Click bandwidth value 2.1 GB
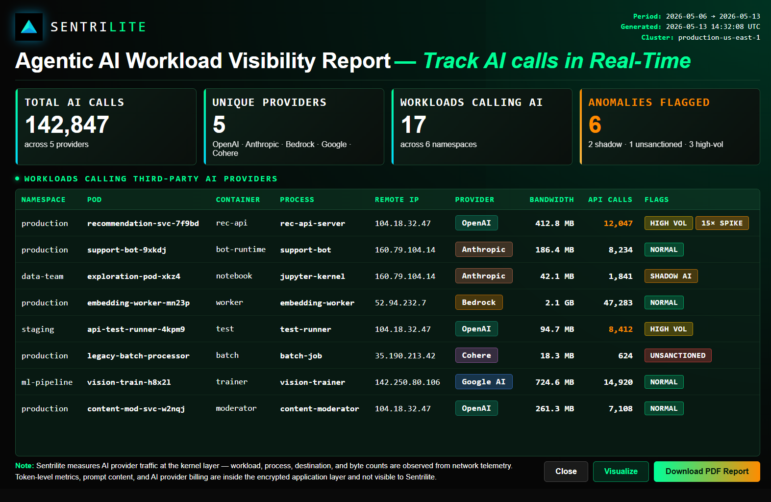 [x=559, y=303]
